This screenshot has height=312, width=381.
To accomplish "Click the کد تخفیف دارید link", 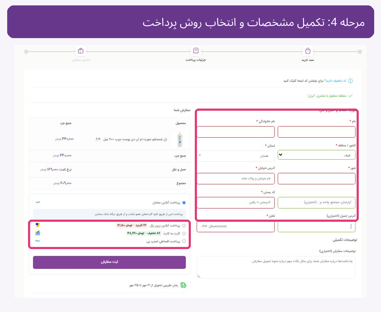I will [x=335, y=81].
